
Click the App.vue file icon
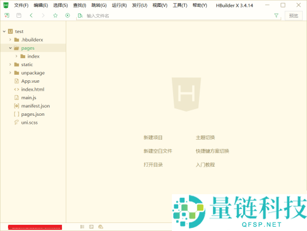click(17, 81)
